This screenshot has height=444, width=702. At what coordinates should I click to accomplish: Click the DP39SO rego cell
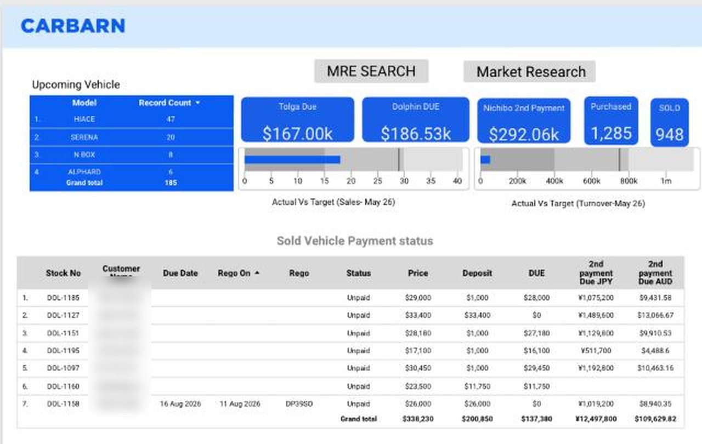tap(299, 404)
